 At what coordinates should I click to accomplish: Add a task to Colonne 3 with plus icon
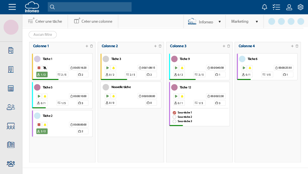click(x=224, y=46)
